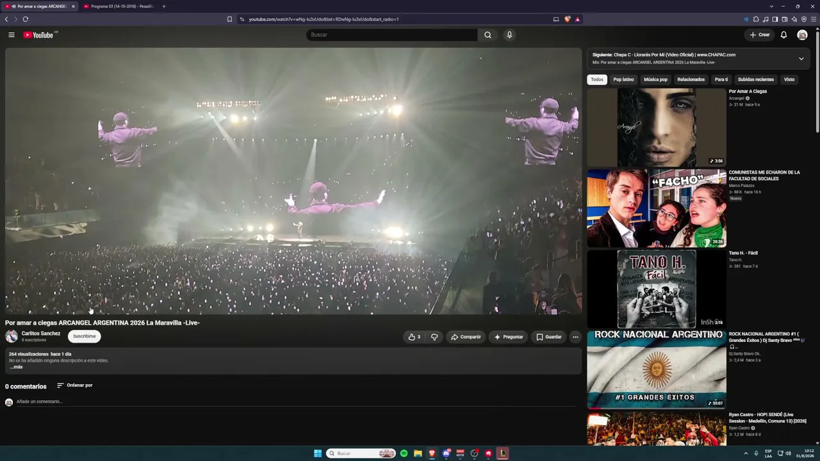Click the COMUNISTAS ME ECHARON video title
The height and width of the screenshot is (461, 820).
coord(764,175)
